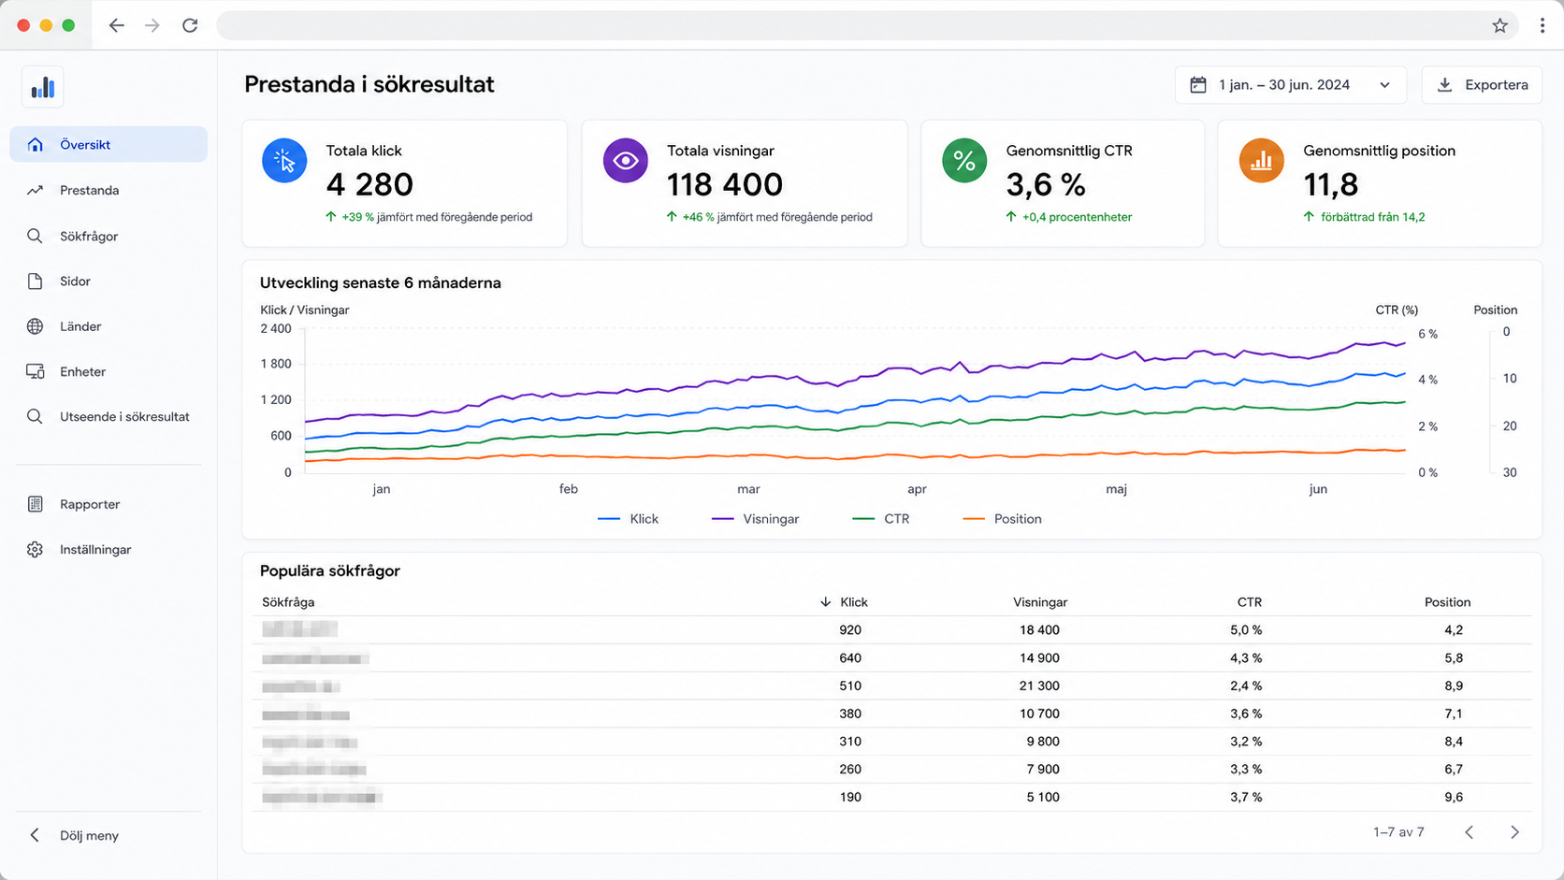Open the browser three-dot menu
The image size is (1564, 880).
(1542, 25)
